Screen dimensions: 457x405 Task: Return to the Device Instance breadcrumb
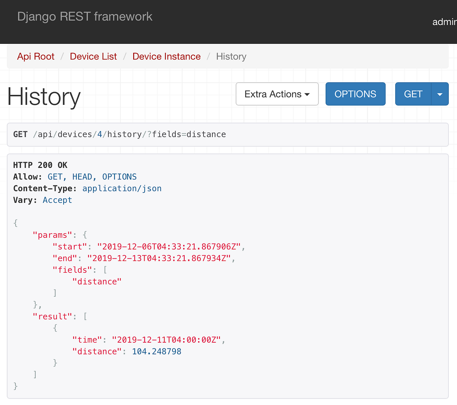click(166, 56)
